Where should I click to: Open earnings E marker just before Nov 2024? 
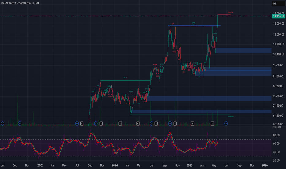point(175,124)
